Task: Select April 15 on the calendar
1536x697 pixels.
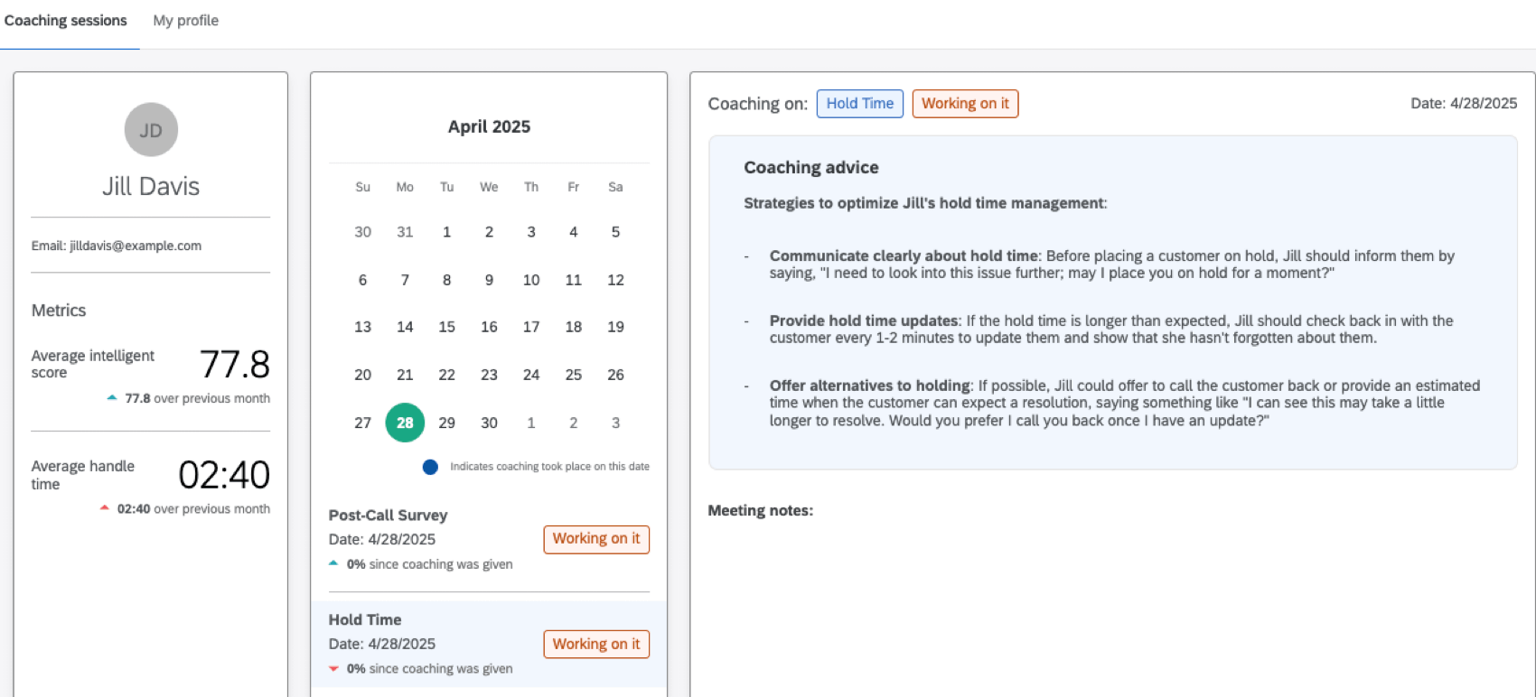Action: click(446, 326)
